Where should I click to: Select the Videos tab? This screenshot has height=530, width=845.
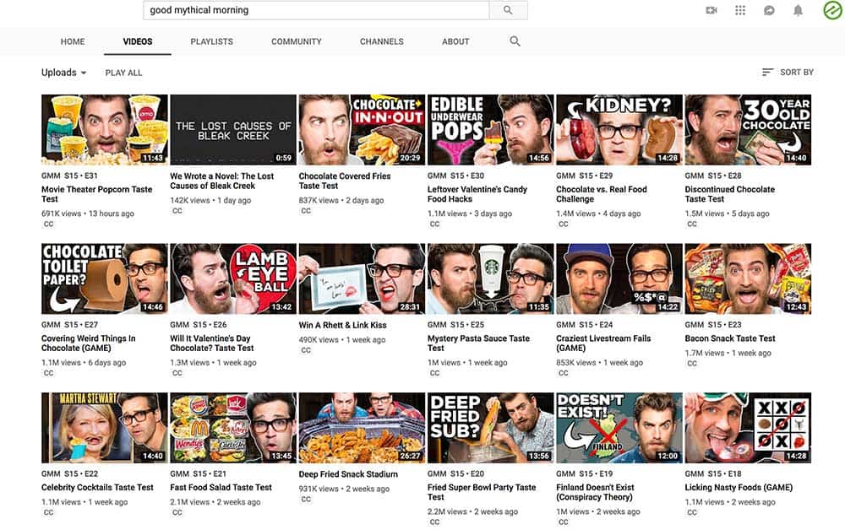click(138, 41)
